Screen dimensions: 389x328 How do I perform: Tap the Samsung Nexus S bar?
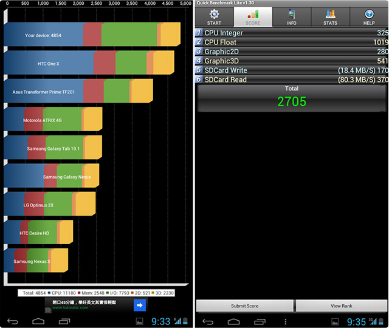36,261
